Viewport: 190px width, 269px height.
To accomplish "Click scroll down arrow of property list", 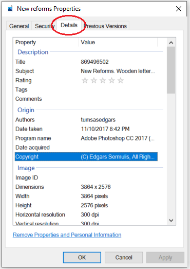I will [x=171, y=220].
